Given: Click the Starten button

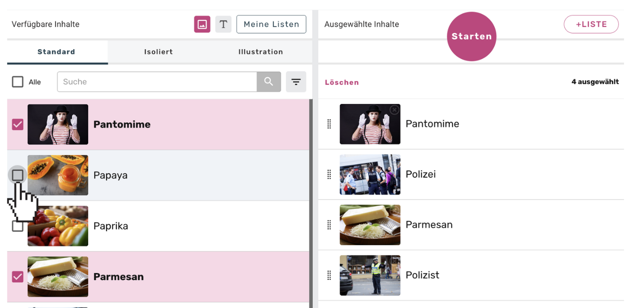Looking at the screenshot, I should [472, 36].
